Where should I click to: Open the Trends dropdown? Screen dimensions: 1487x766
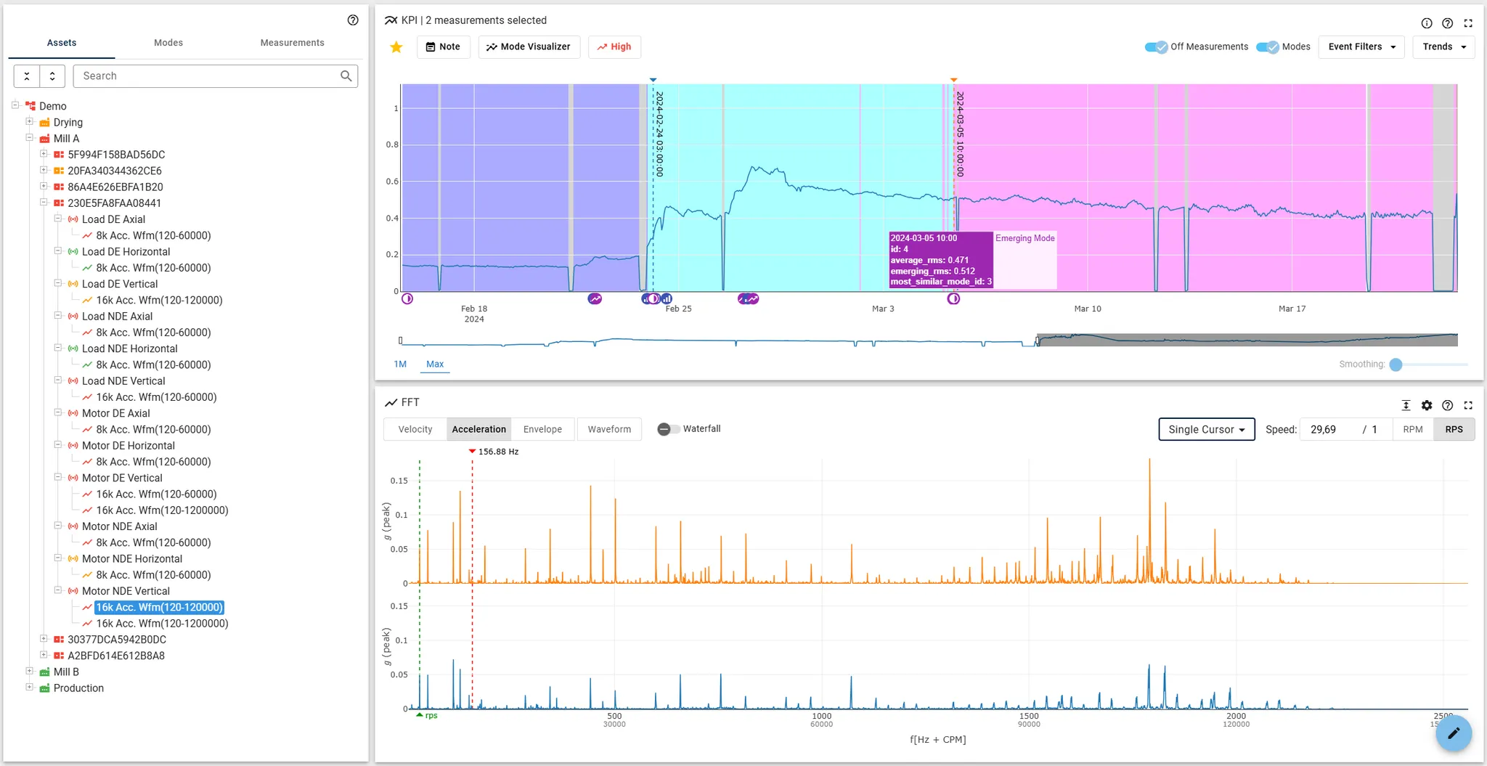click(x=1444, y=46)
